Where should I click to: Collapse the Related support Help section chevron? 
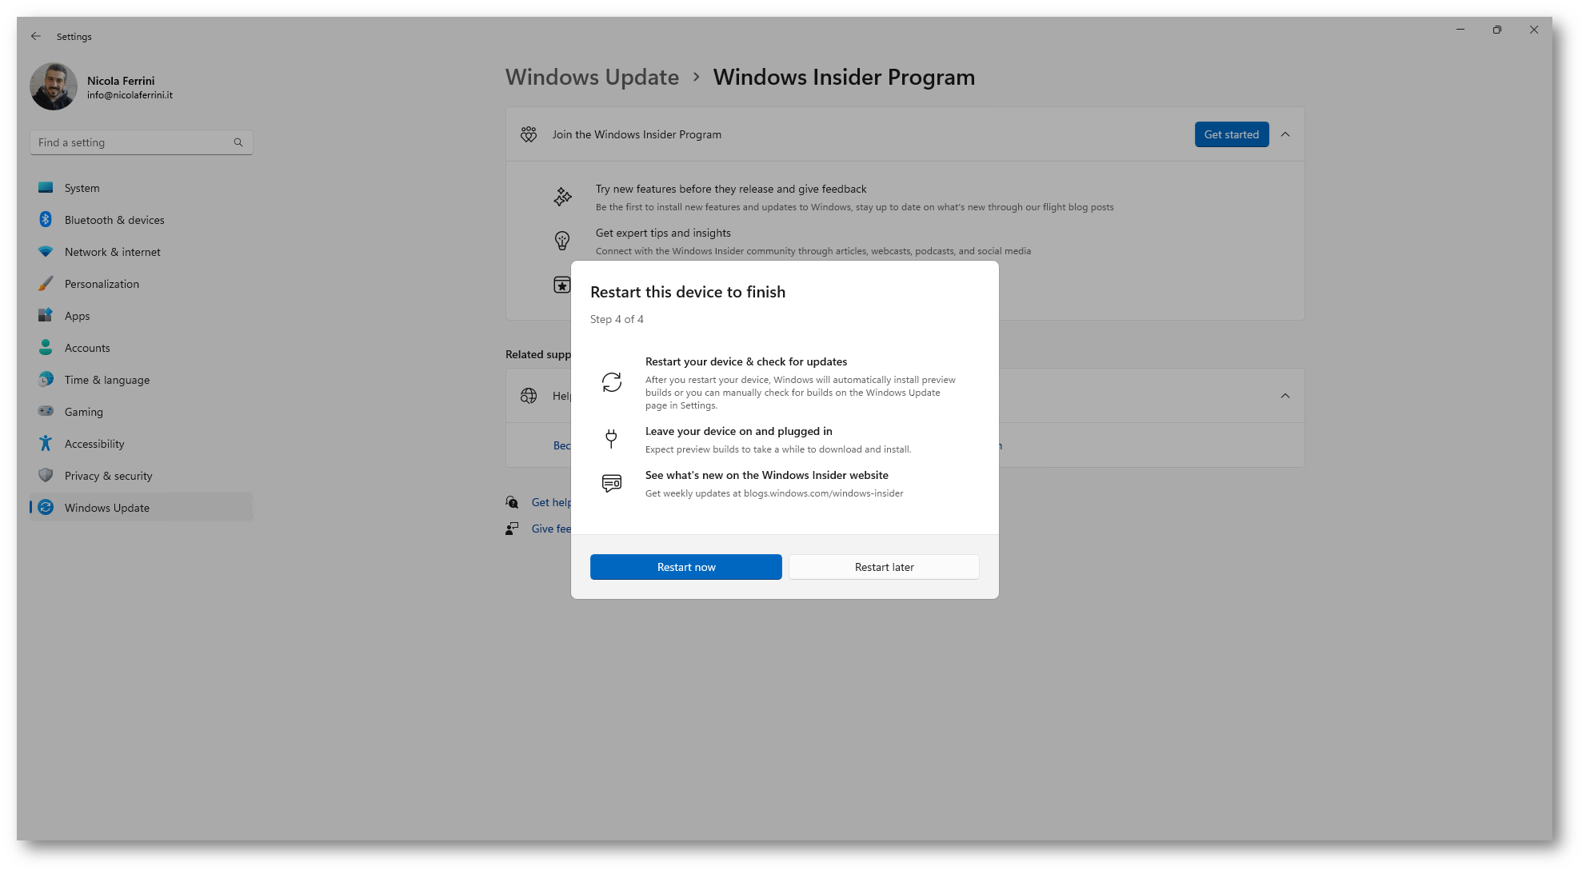point(1284,396)
